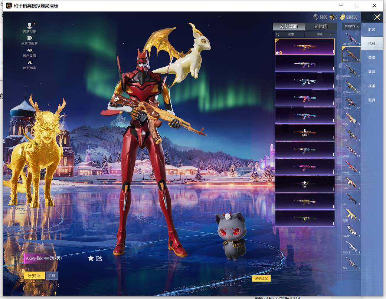Close the wardrobe with the yellow X
386x299 pixels.
click(x=377, y=17)
